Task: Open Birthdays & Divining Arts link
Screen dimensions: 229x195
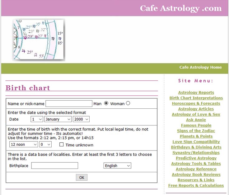Action: (196, 147)
